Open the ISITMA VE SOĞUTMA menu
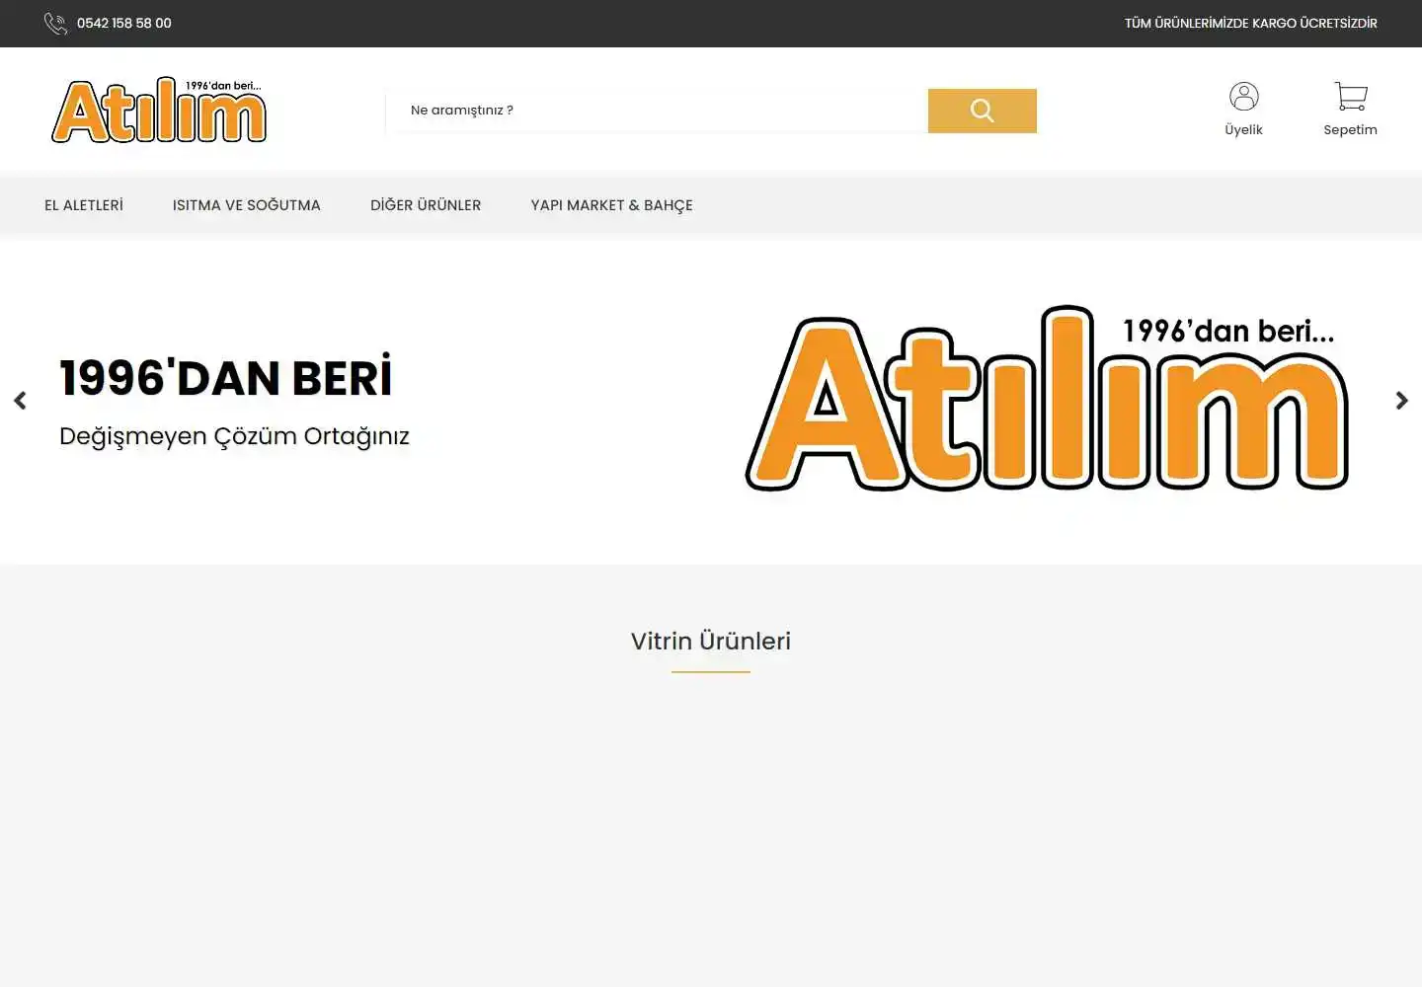The image size is (1422, 987). [x=247, y=205]
